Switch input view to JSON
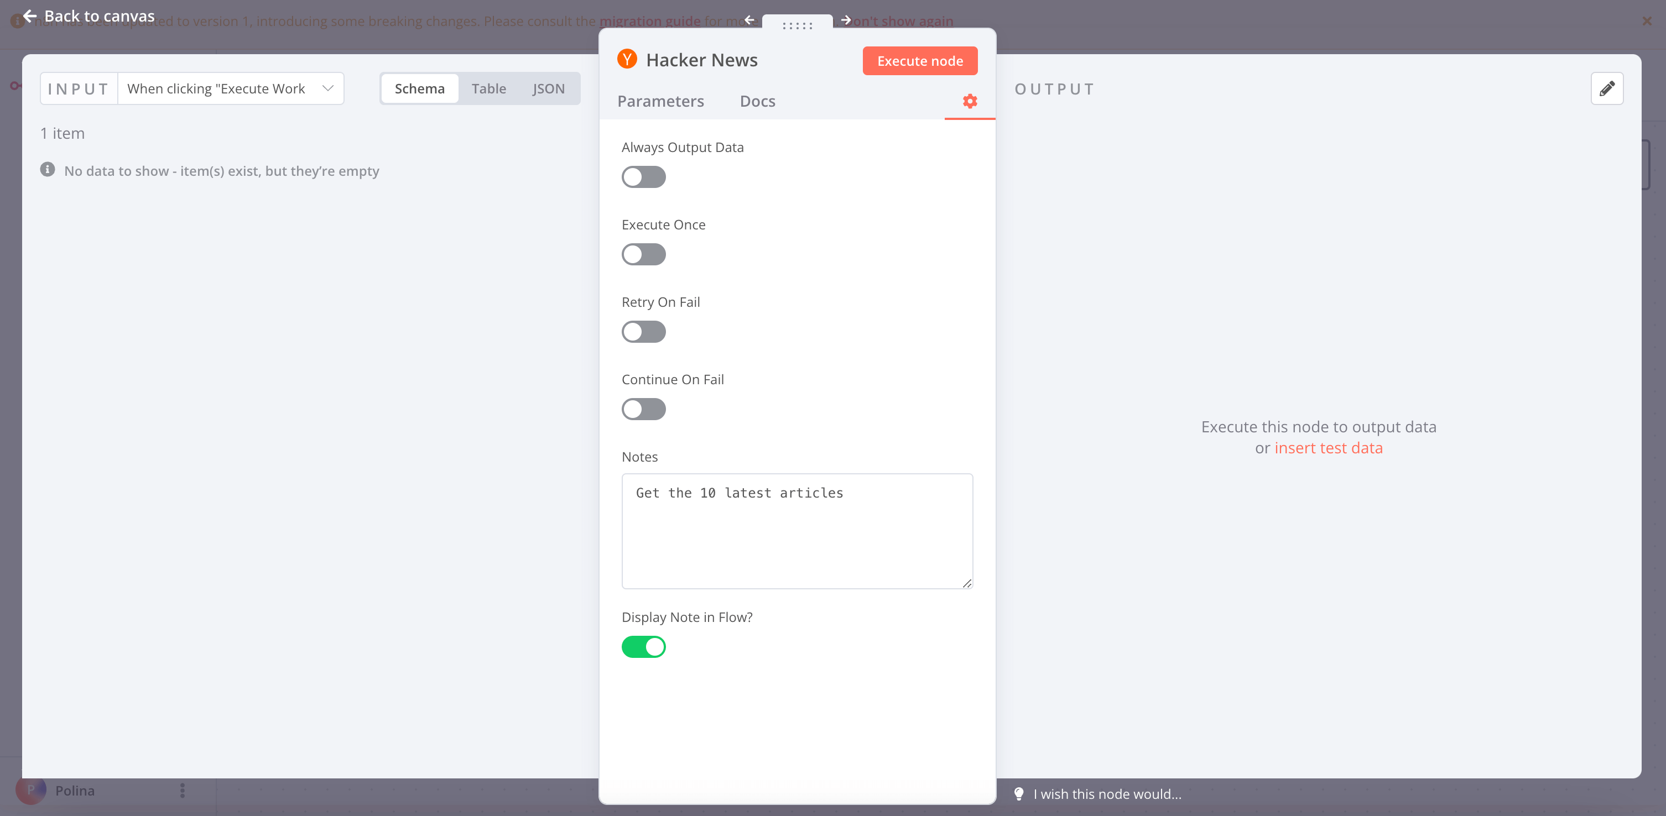The image size is (1666, 816). 549,88
